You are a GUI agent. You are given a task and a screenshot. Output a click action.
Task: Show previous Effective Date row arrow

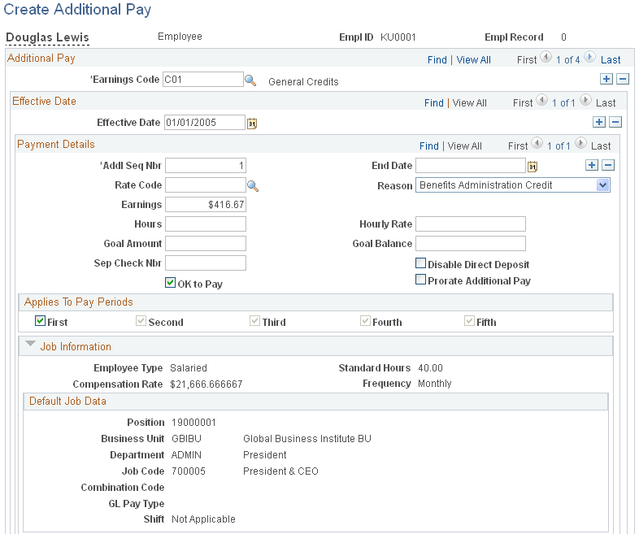(x=541, y=100)
